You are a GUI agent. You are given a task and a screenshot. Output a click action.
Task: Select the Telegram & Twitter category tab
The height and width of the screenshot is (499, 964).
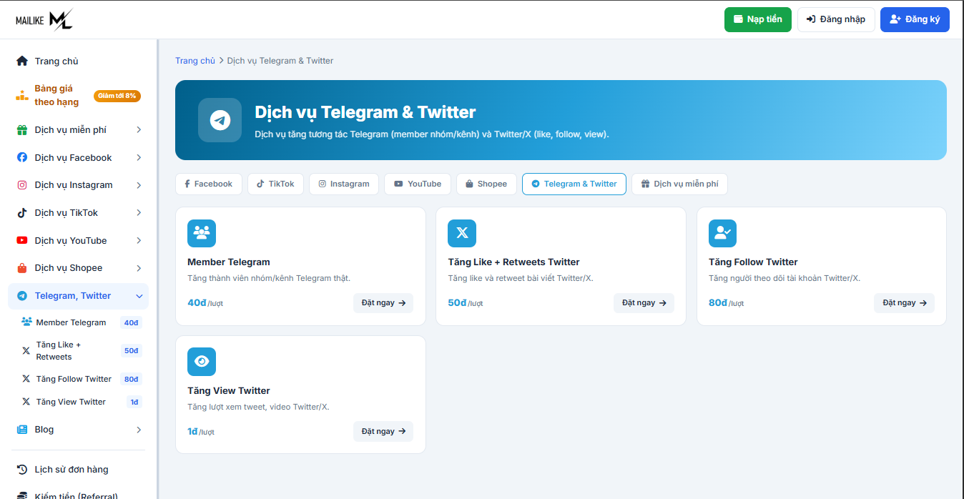574,184
